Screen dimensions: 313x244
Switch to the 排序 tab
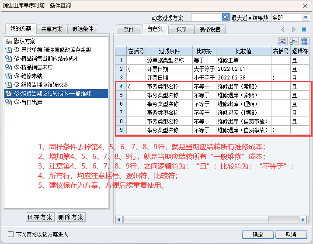181,29
